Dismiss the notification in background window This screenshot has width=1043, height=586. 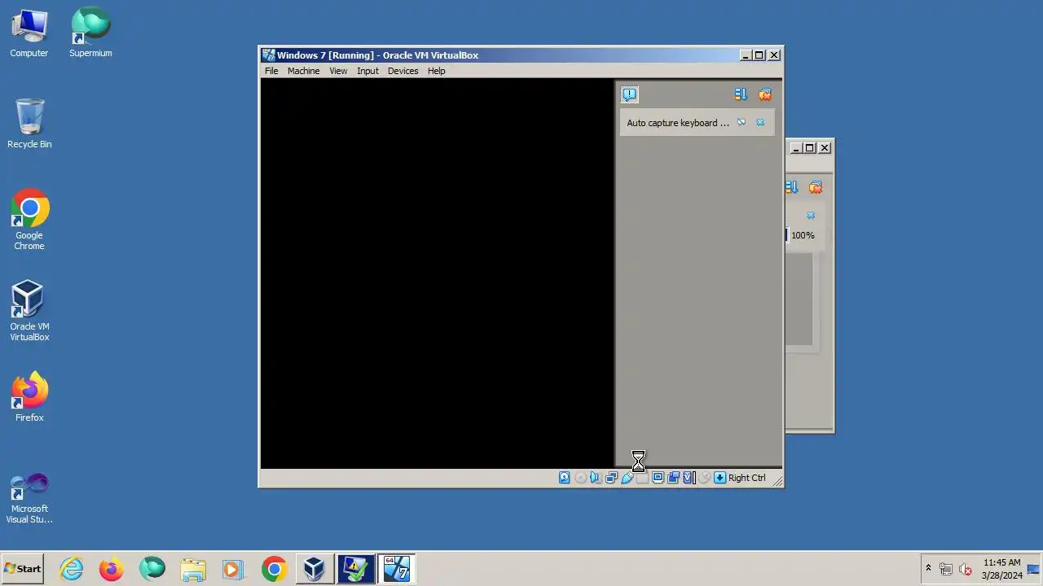[811, 216]
